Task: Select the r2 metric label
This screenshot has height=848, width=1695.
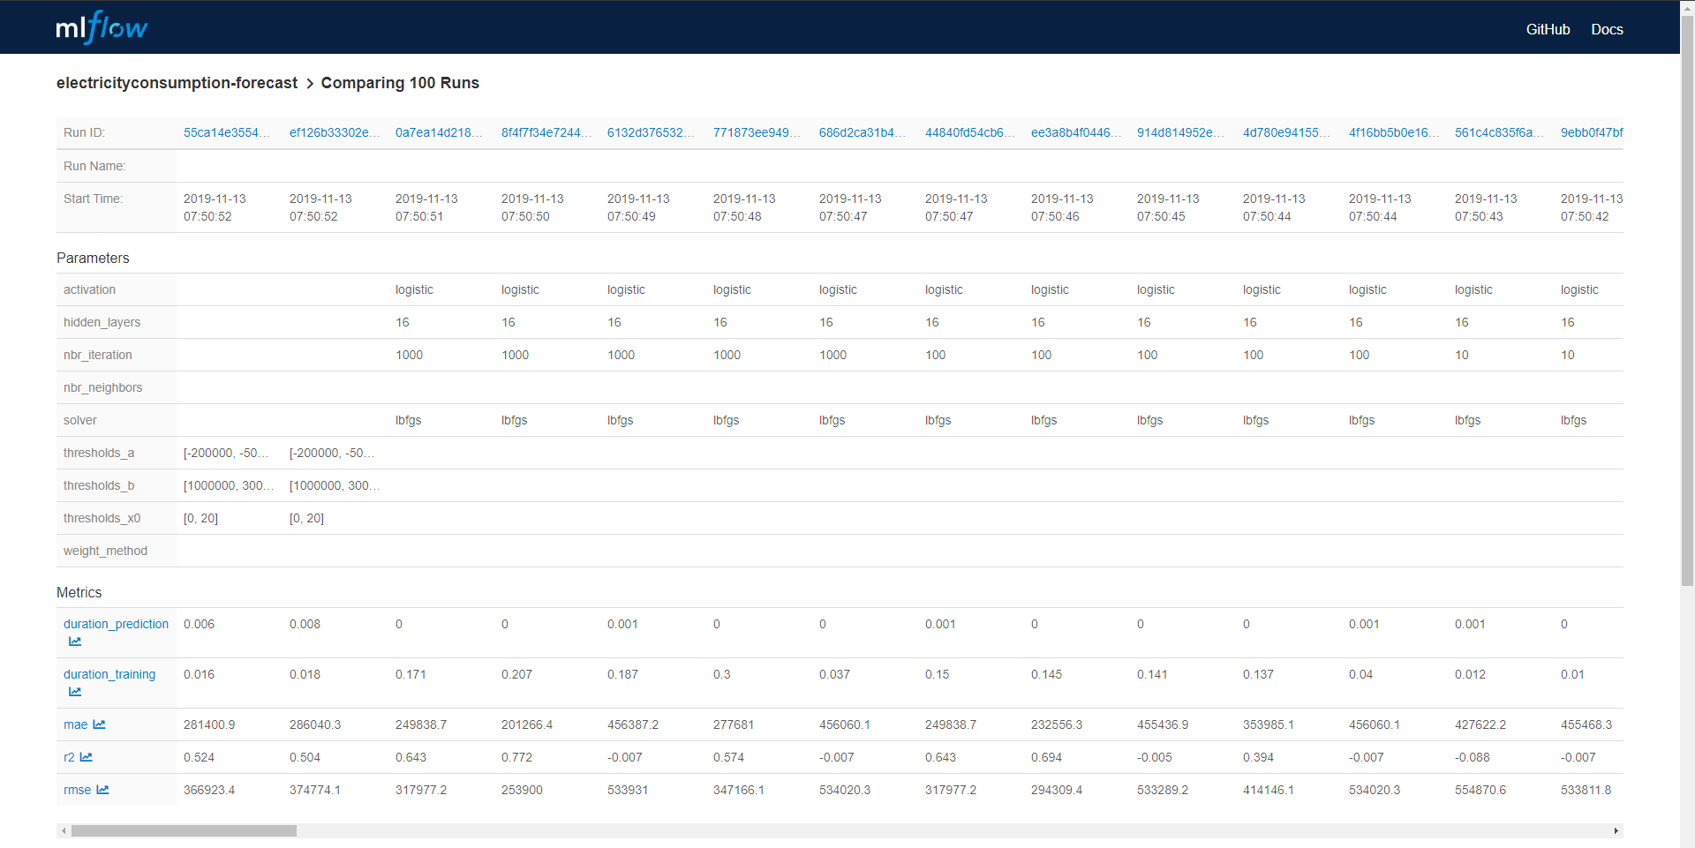Action: tap(70, 757)
